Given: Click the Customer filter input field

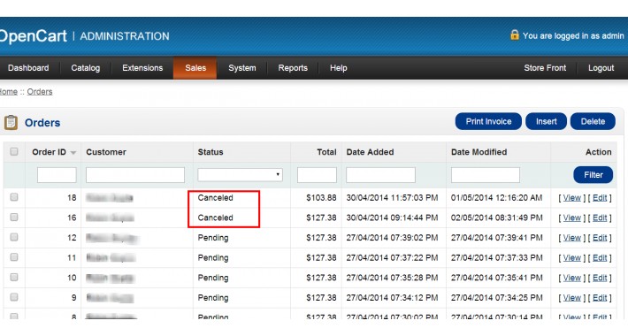Looking at the screenshot, I should [x=135, y=175].
